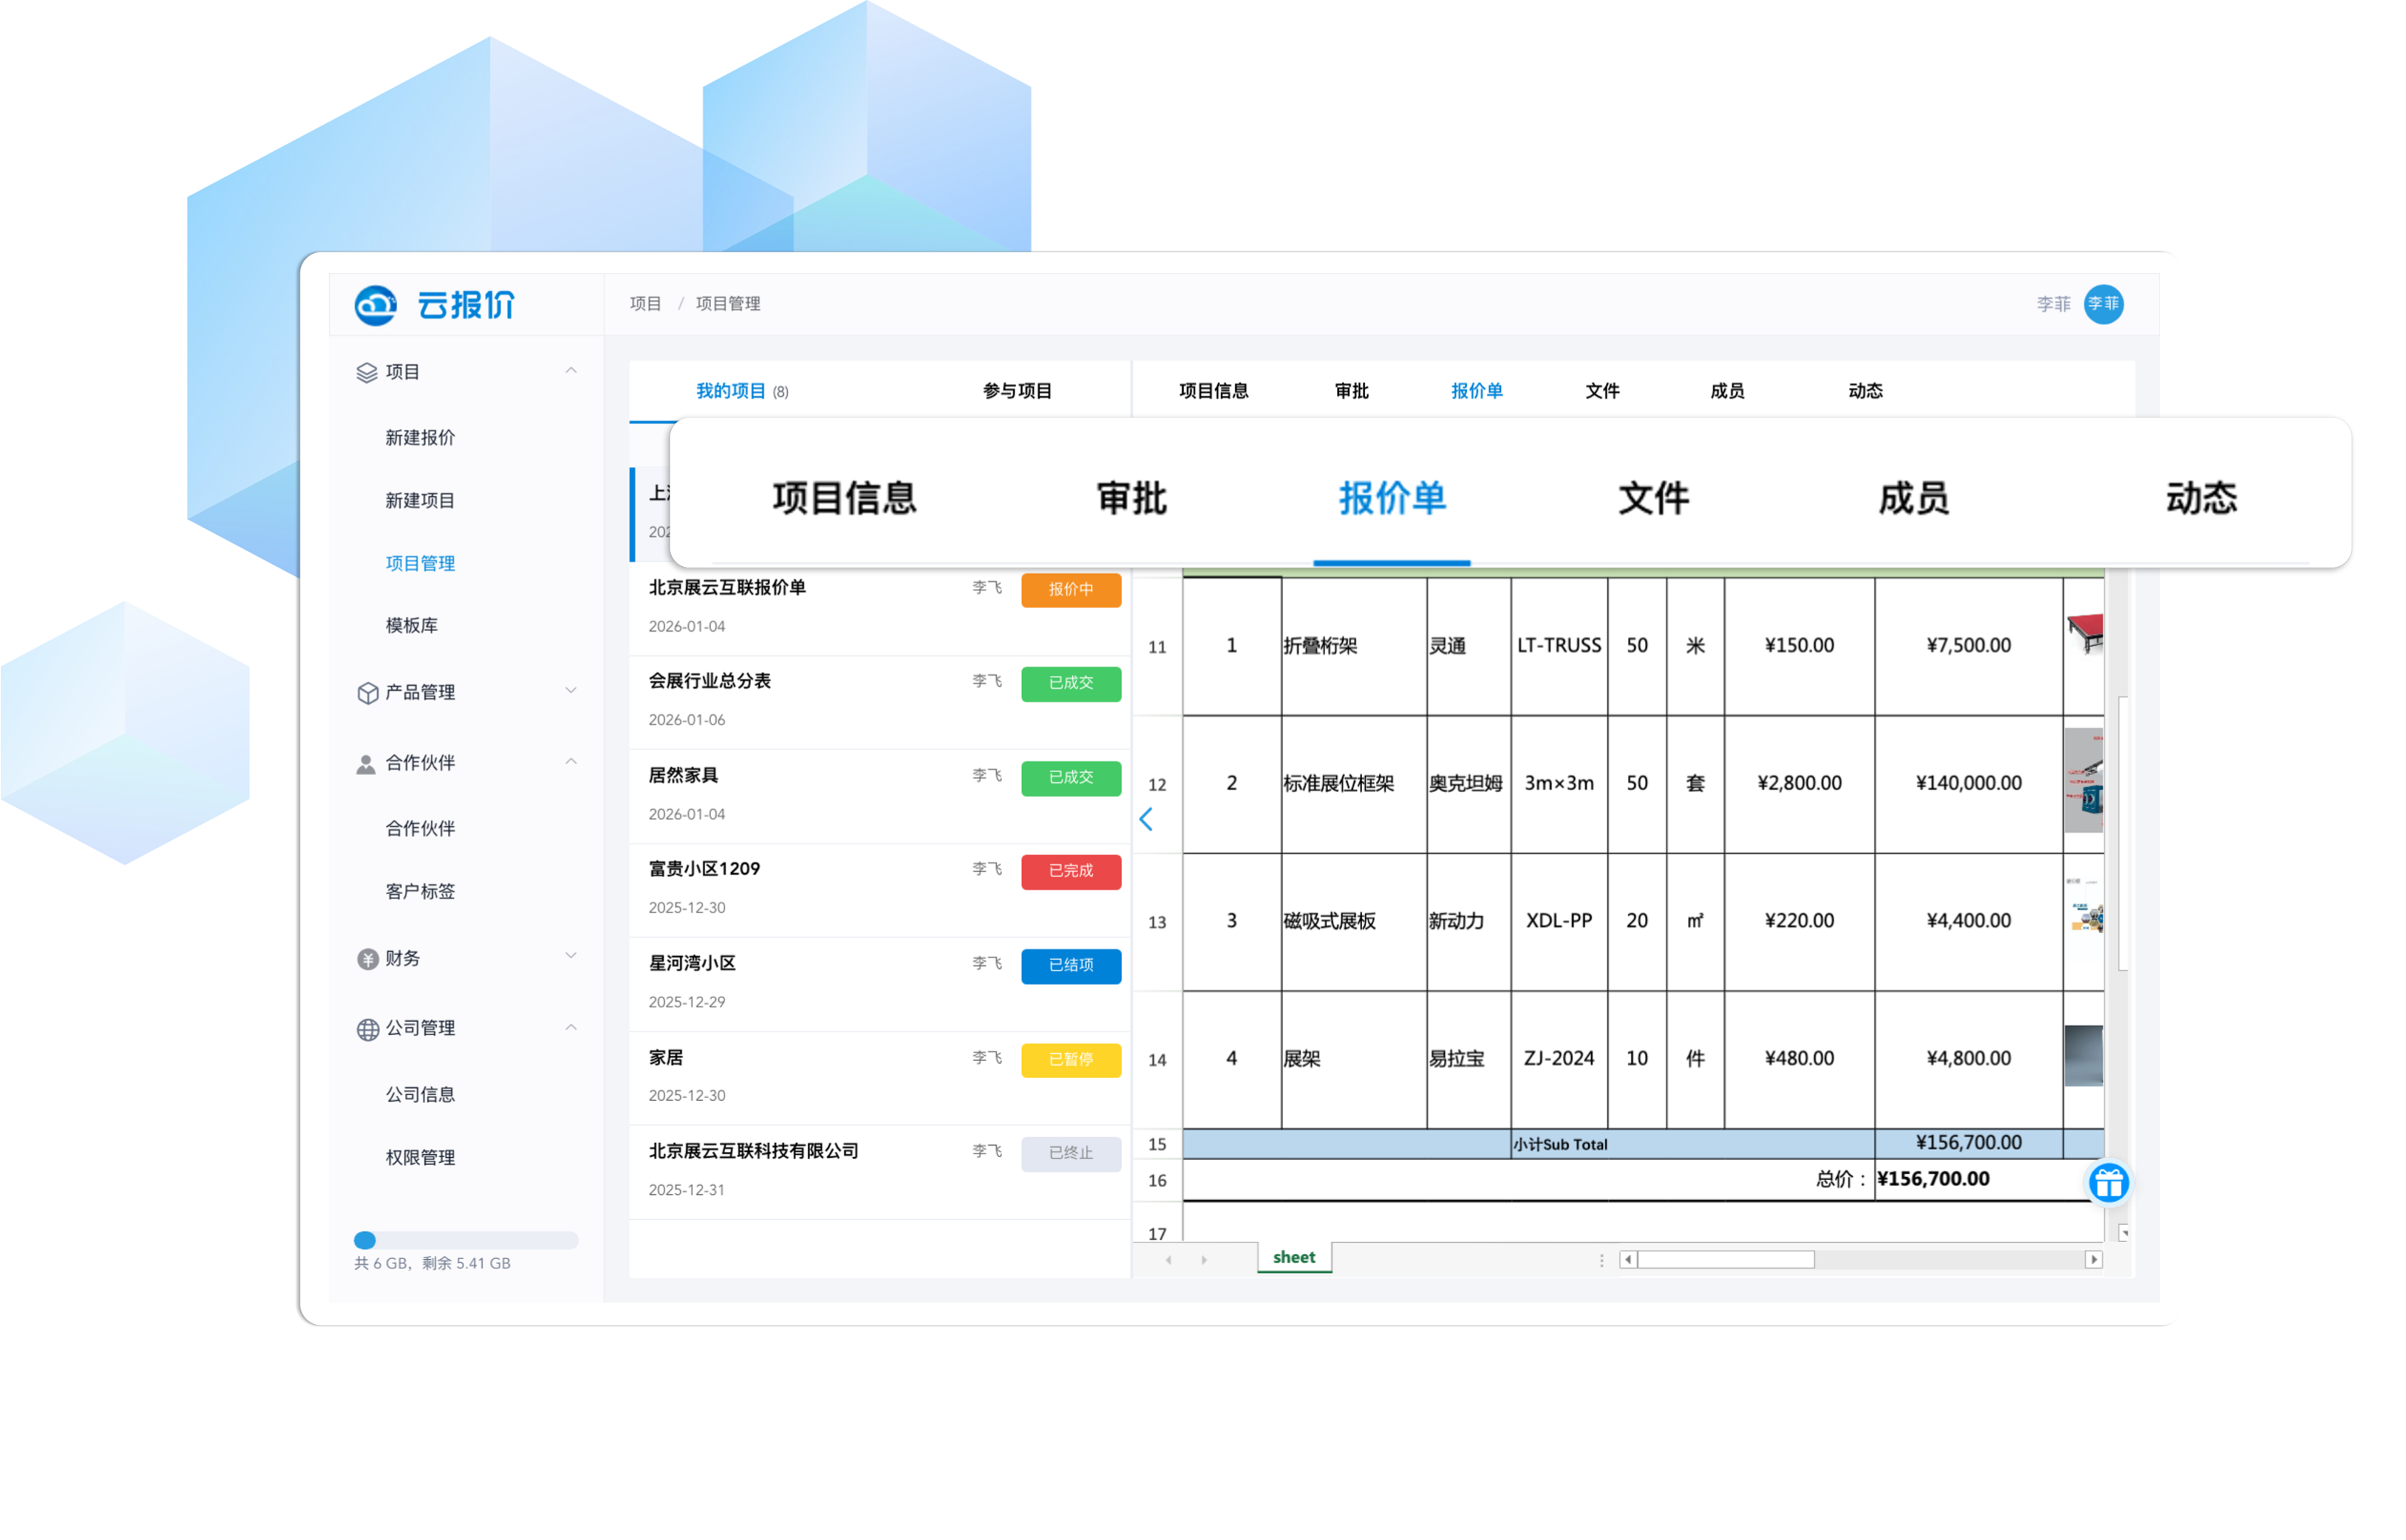Click the 财务 yen coin icon
Image resolution: width=2406 pixels, height=1540 pixels.
[x=367, y=958]
